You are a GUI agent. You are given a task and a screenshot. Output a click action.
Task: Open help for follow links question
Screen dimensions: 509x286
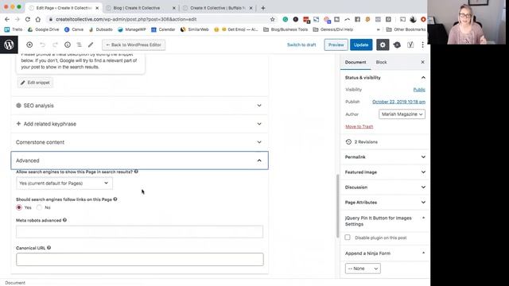click(x=115, y=199)
